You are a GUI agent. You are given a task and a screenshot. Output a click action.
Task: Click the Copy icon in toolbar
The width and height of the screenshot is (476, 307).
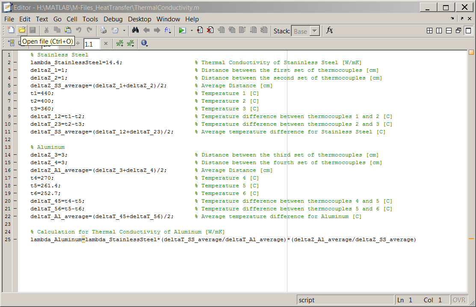coord(57,30)
